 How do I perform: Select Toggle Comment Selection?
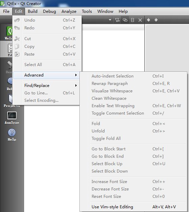(134, 113)
